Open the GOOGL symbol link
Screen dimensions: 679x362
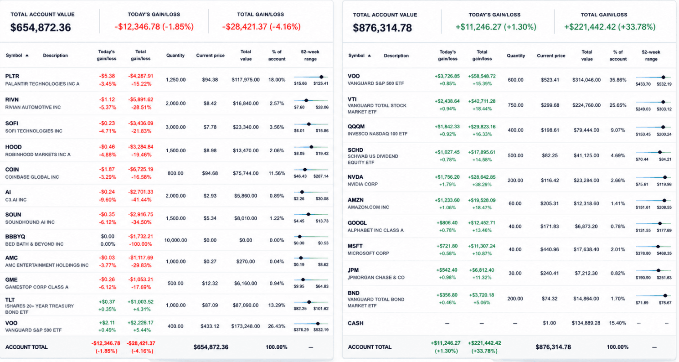(357, 223)
